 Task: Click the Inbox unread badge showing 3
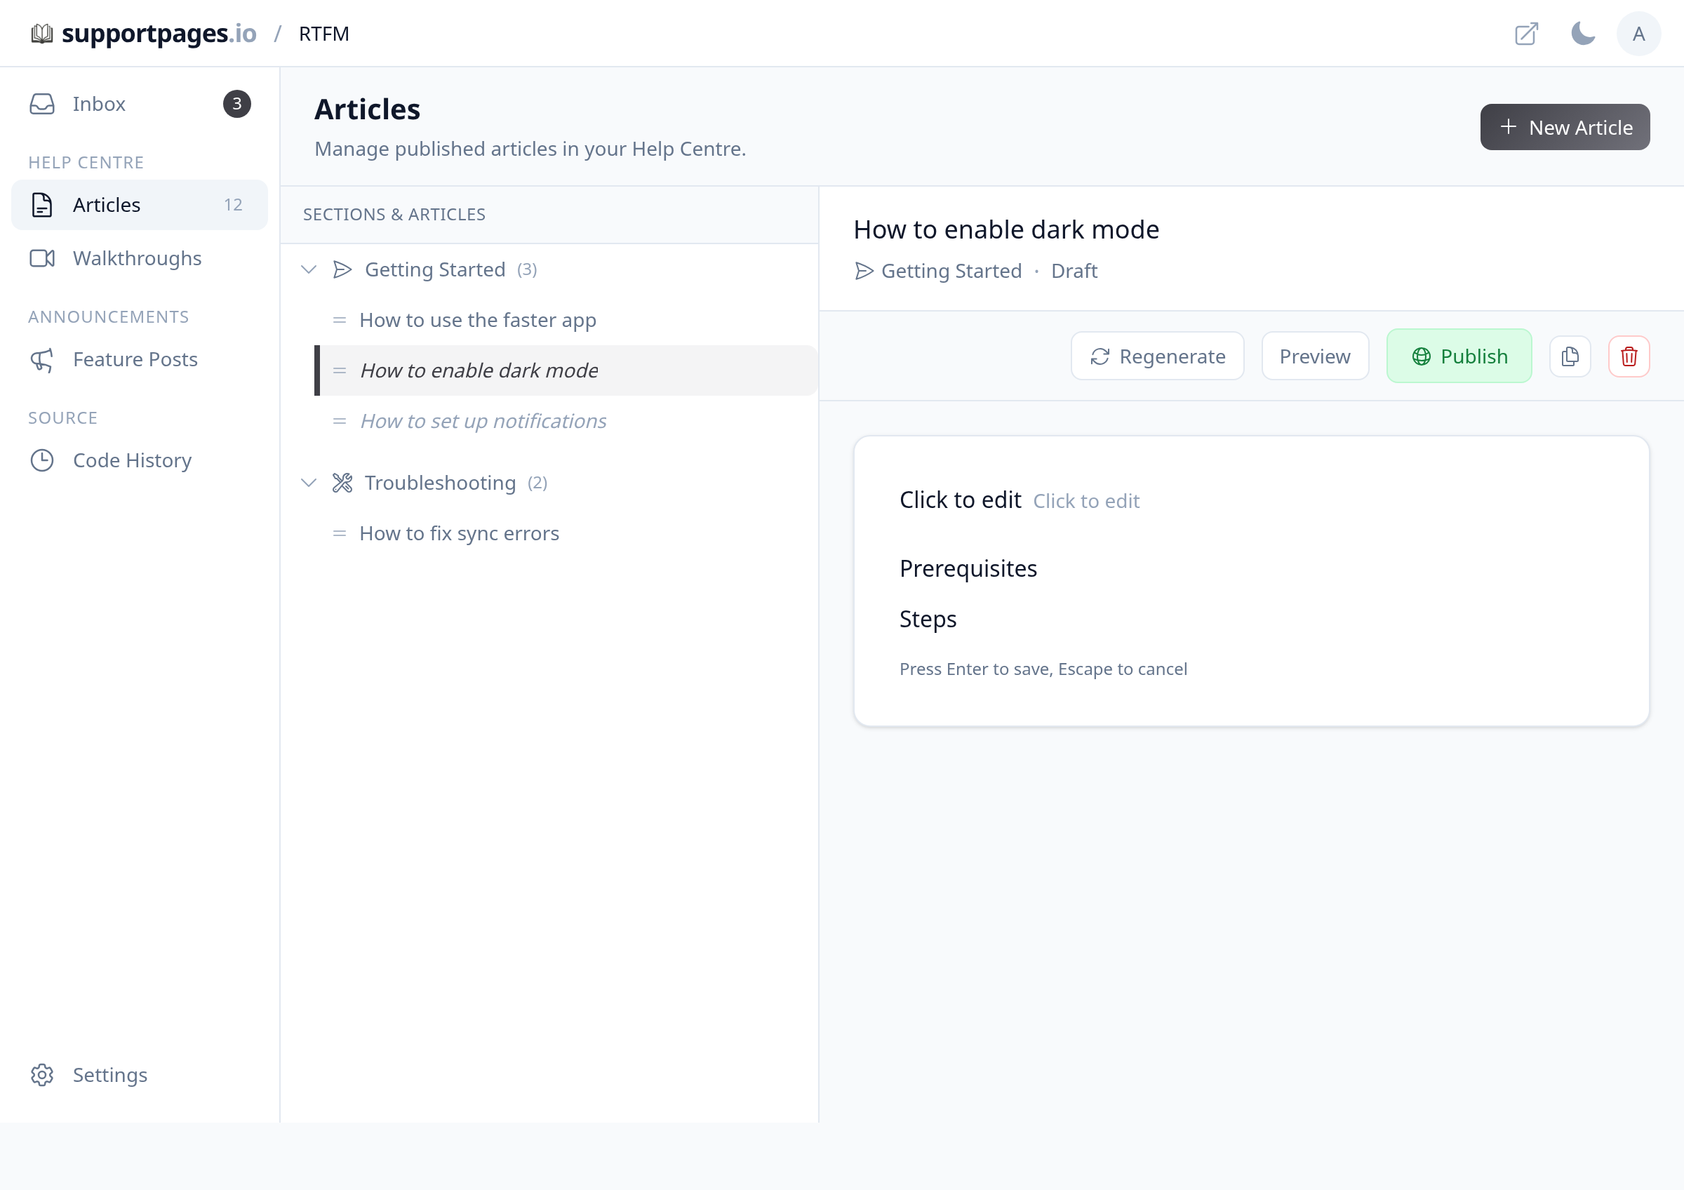pyautogui.click(x=237, y=104)
